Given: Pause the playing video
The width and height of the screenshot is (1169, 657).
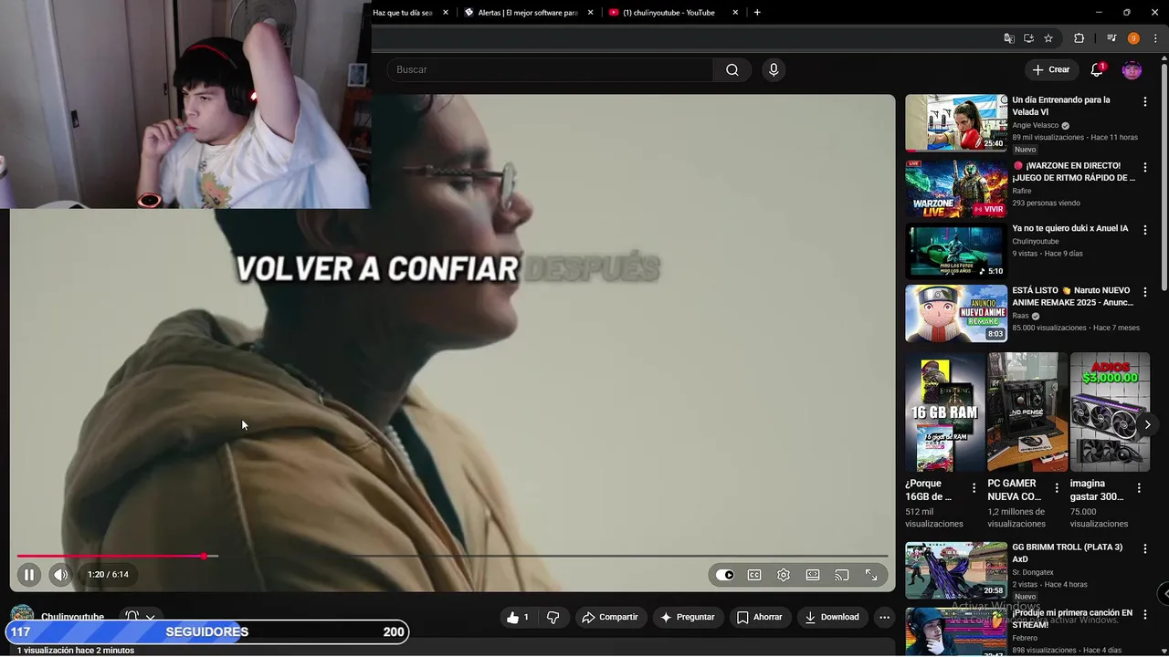Looking at the screenshot, I should tap(29, 575).
